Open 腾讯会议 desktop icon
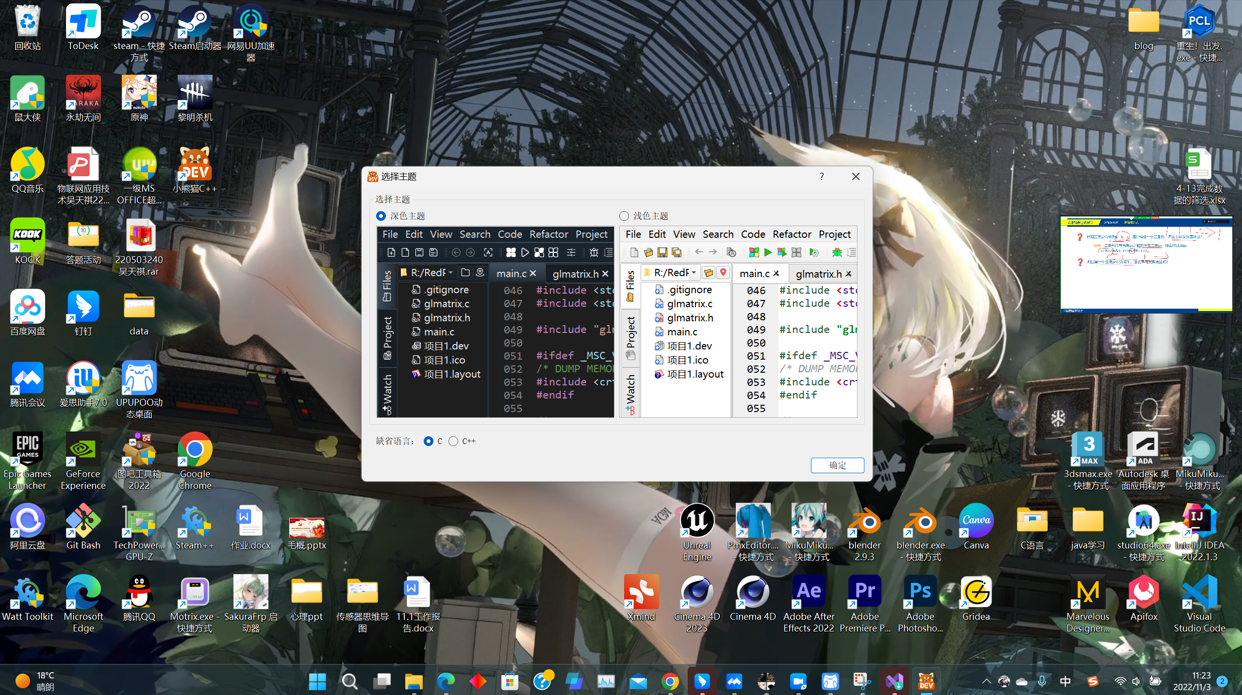The height and width of the screenshot is (695, 1242). coord(28,384)
